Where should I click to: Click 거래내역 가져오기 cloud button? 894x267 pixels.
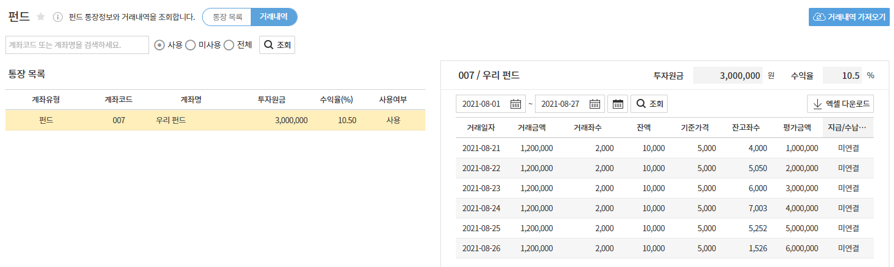coord(849,17)
